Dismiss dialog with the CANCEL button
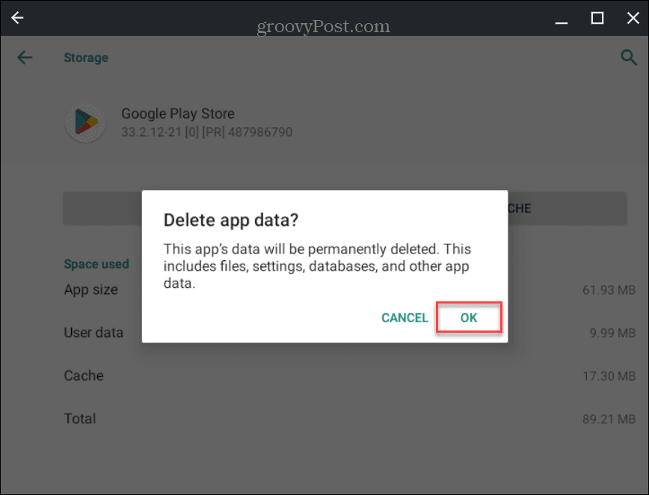This screenshot has width=649, height=495. coord(405,318)
